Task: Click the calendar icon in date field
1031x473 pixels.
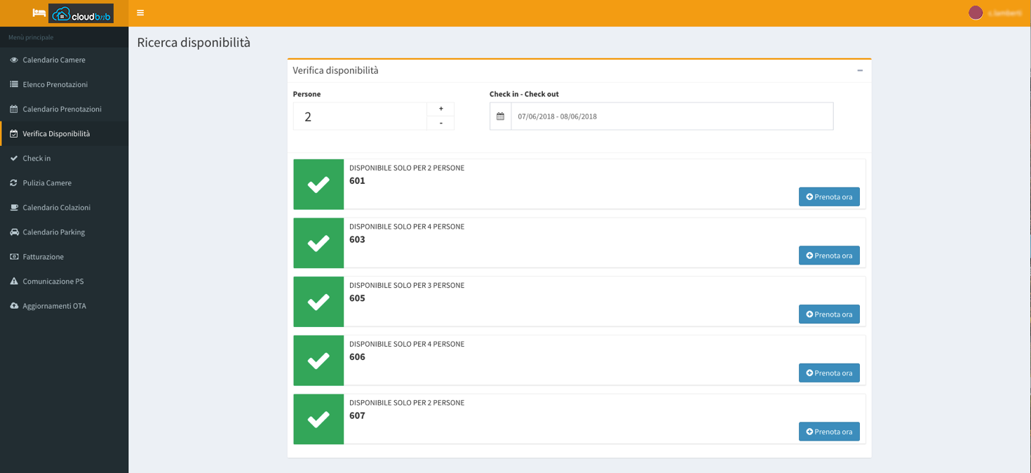Action: tap(500, 116)
